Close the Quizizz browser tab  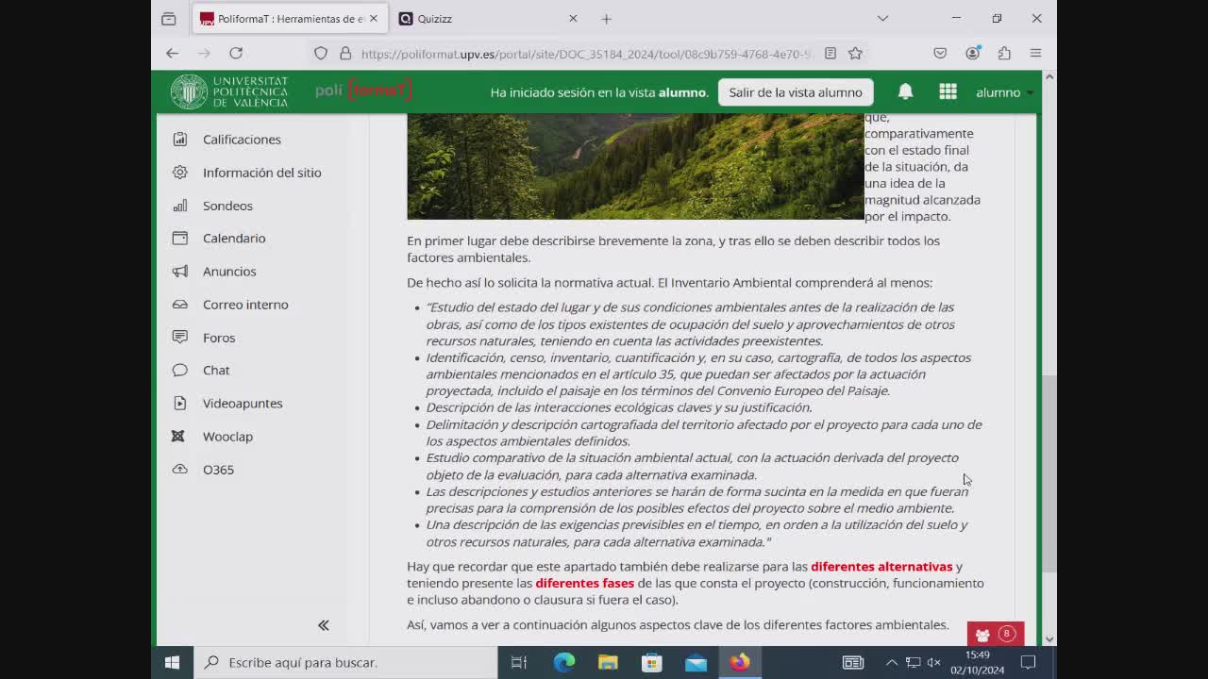click(573, 19)
